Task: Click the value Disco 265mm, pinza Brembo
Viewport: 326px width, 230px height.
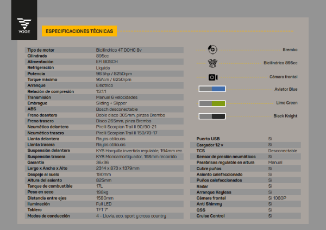Action: pos(123,121)
